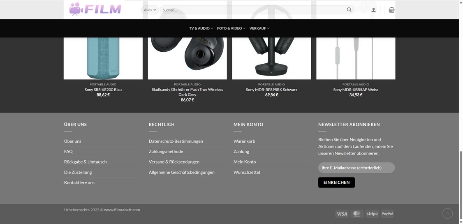
Task: Open the shopping basket icon
Action: [391, 10]
